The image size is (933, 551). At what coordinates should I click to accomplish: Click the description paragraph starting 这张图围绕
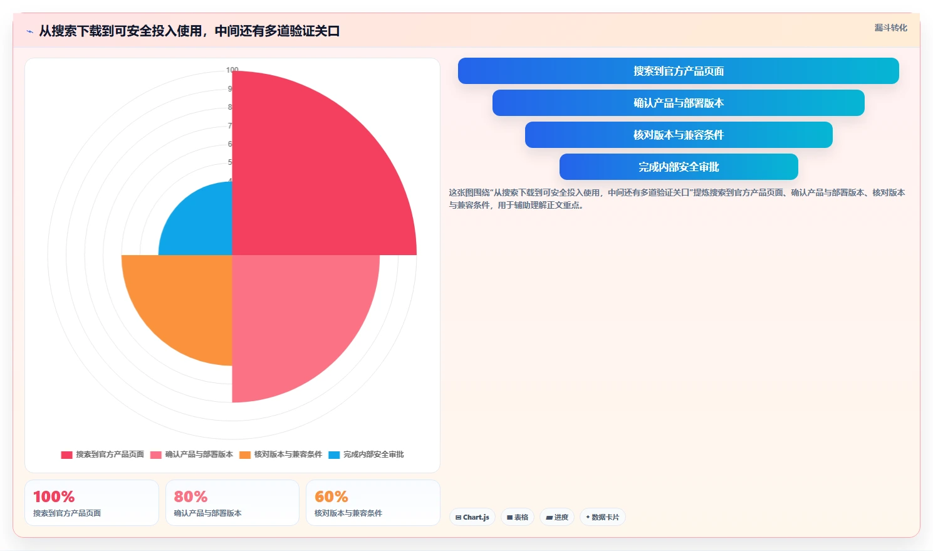tap(677, 199)
